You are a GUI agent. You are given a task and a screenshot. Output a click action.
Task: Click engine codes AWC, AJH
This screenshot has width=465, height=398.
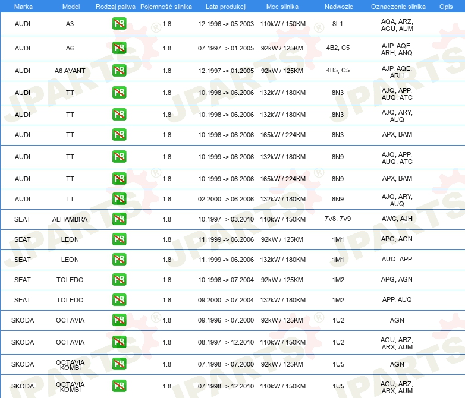click(397, 219)
